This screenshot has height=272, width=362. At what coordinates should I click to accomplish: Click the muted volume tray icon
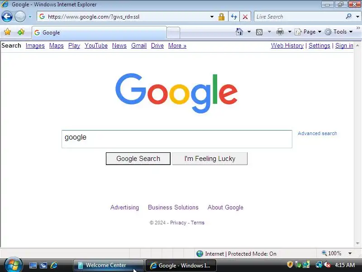(x=327, y=264)
